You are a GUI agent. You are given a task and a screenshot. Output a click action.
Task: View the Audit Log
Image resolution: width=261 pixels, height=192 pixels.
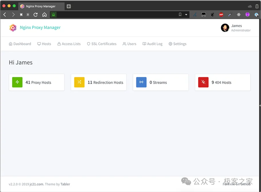(152, 44)
